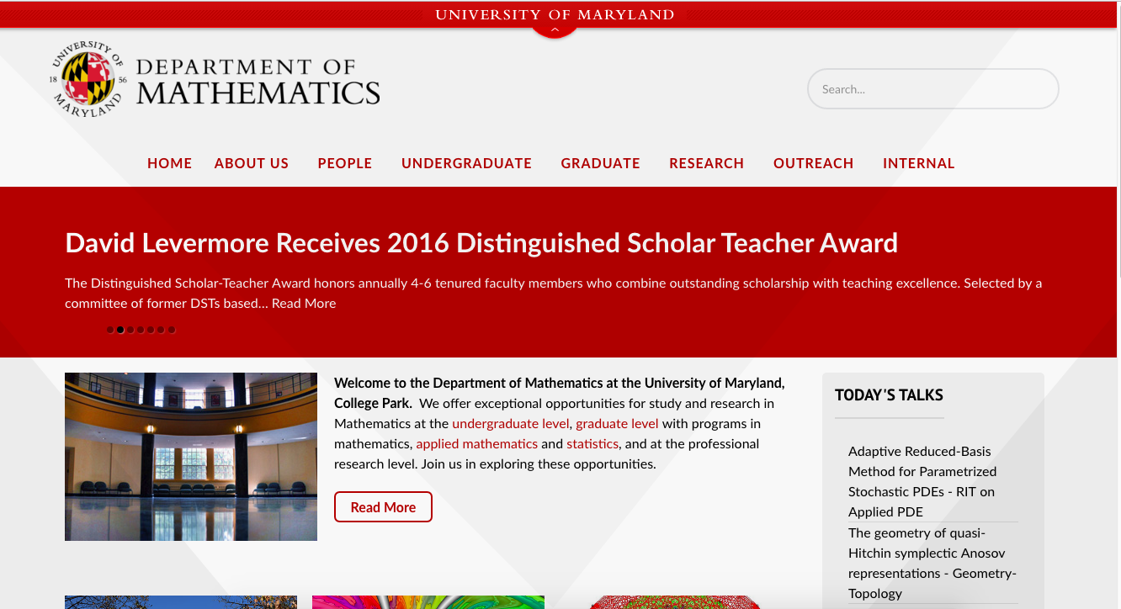Click the rotunda interior photo
This screenshot has height=609, width=1121.
[191, 456]
